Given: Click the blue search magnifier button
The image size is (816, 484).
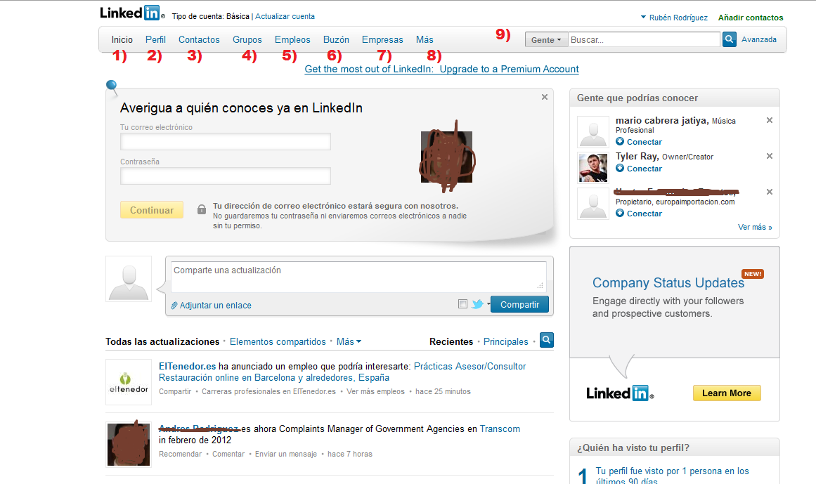Looking at the screenshot, I should pos(729,39).
